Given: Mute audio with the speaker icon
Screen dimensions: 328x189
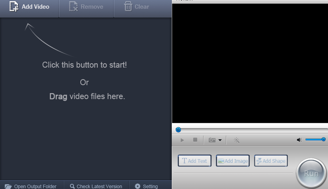Looking at the screenshot, I should click(299, 140).
